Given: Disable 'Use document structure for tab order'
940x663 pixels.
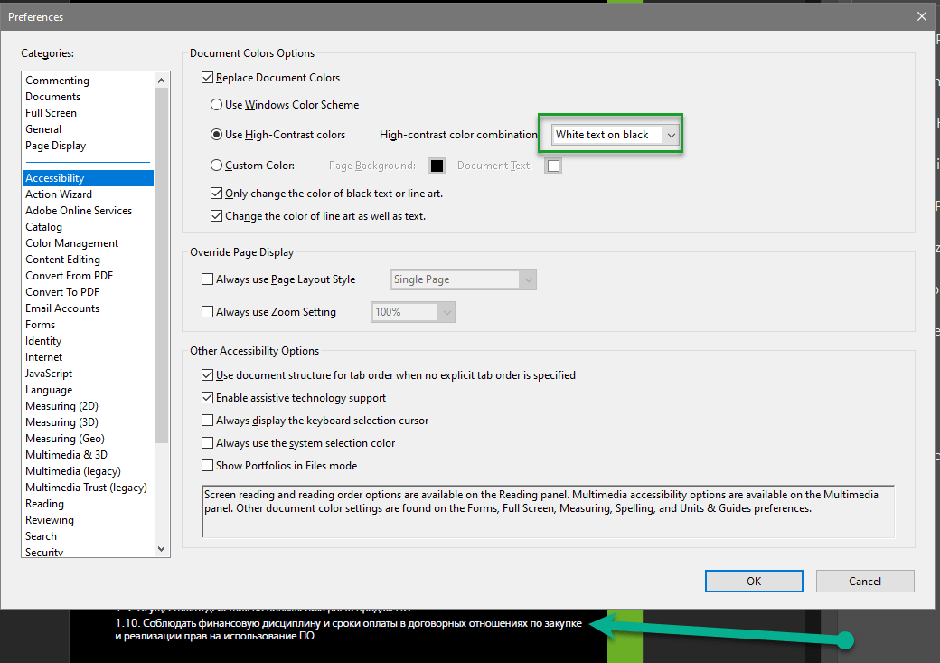Looking at the screenshot, I should (205, 374).
